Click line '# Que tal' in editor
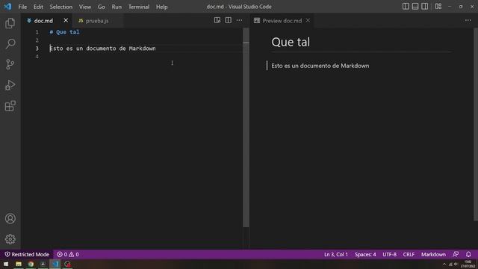The width and height of the screenshot is (478, 269). 65,32
